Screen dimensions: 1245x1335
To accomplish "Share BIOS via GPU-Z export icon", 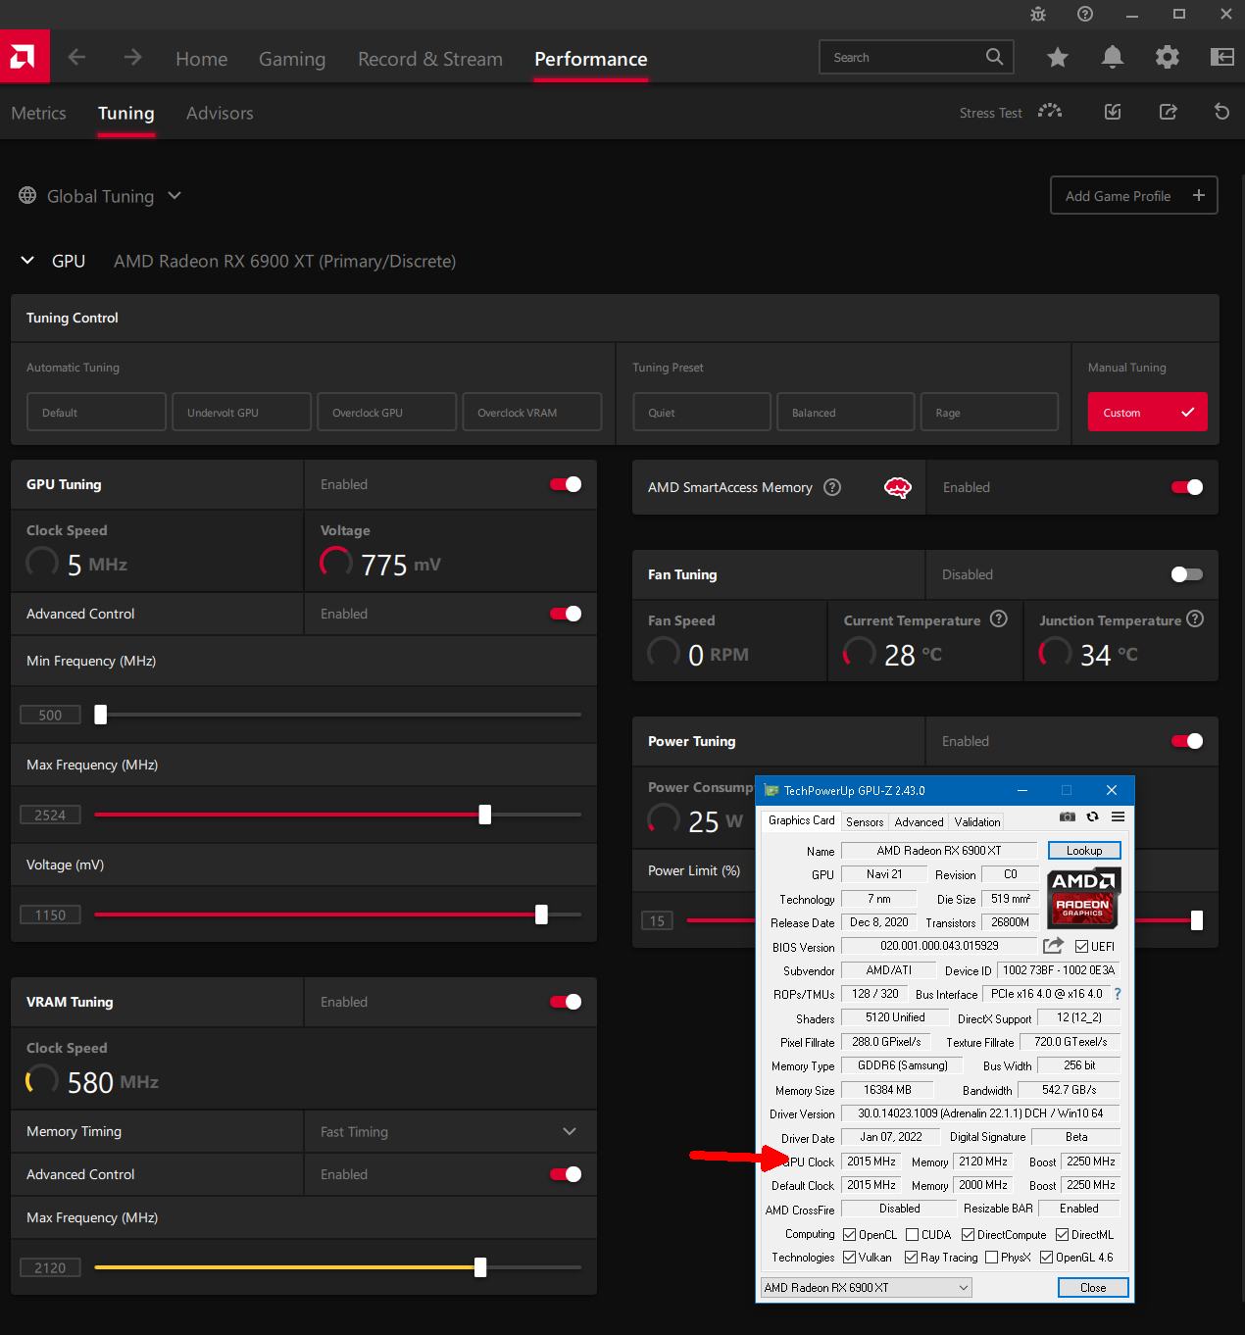I will tap(1053, 945).
